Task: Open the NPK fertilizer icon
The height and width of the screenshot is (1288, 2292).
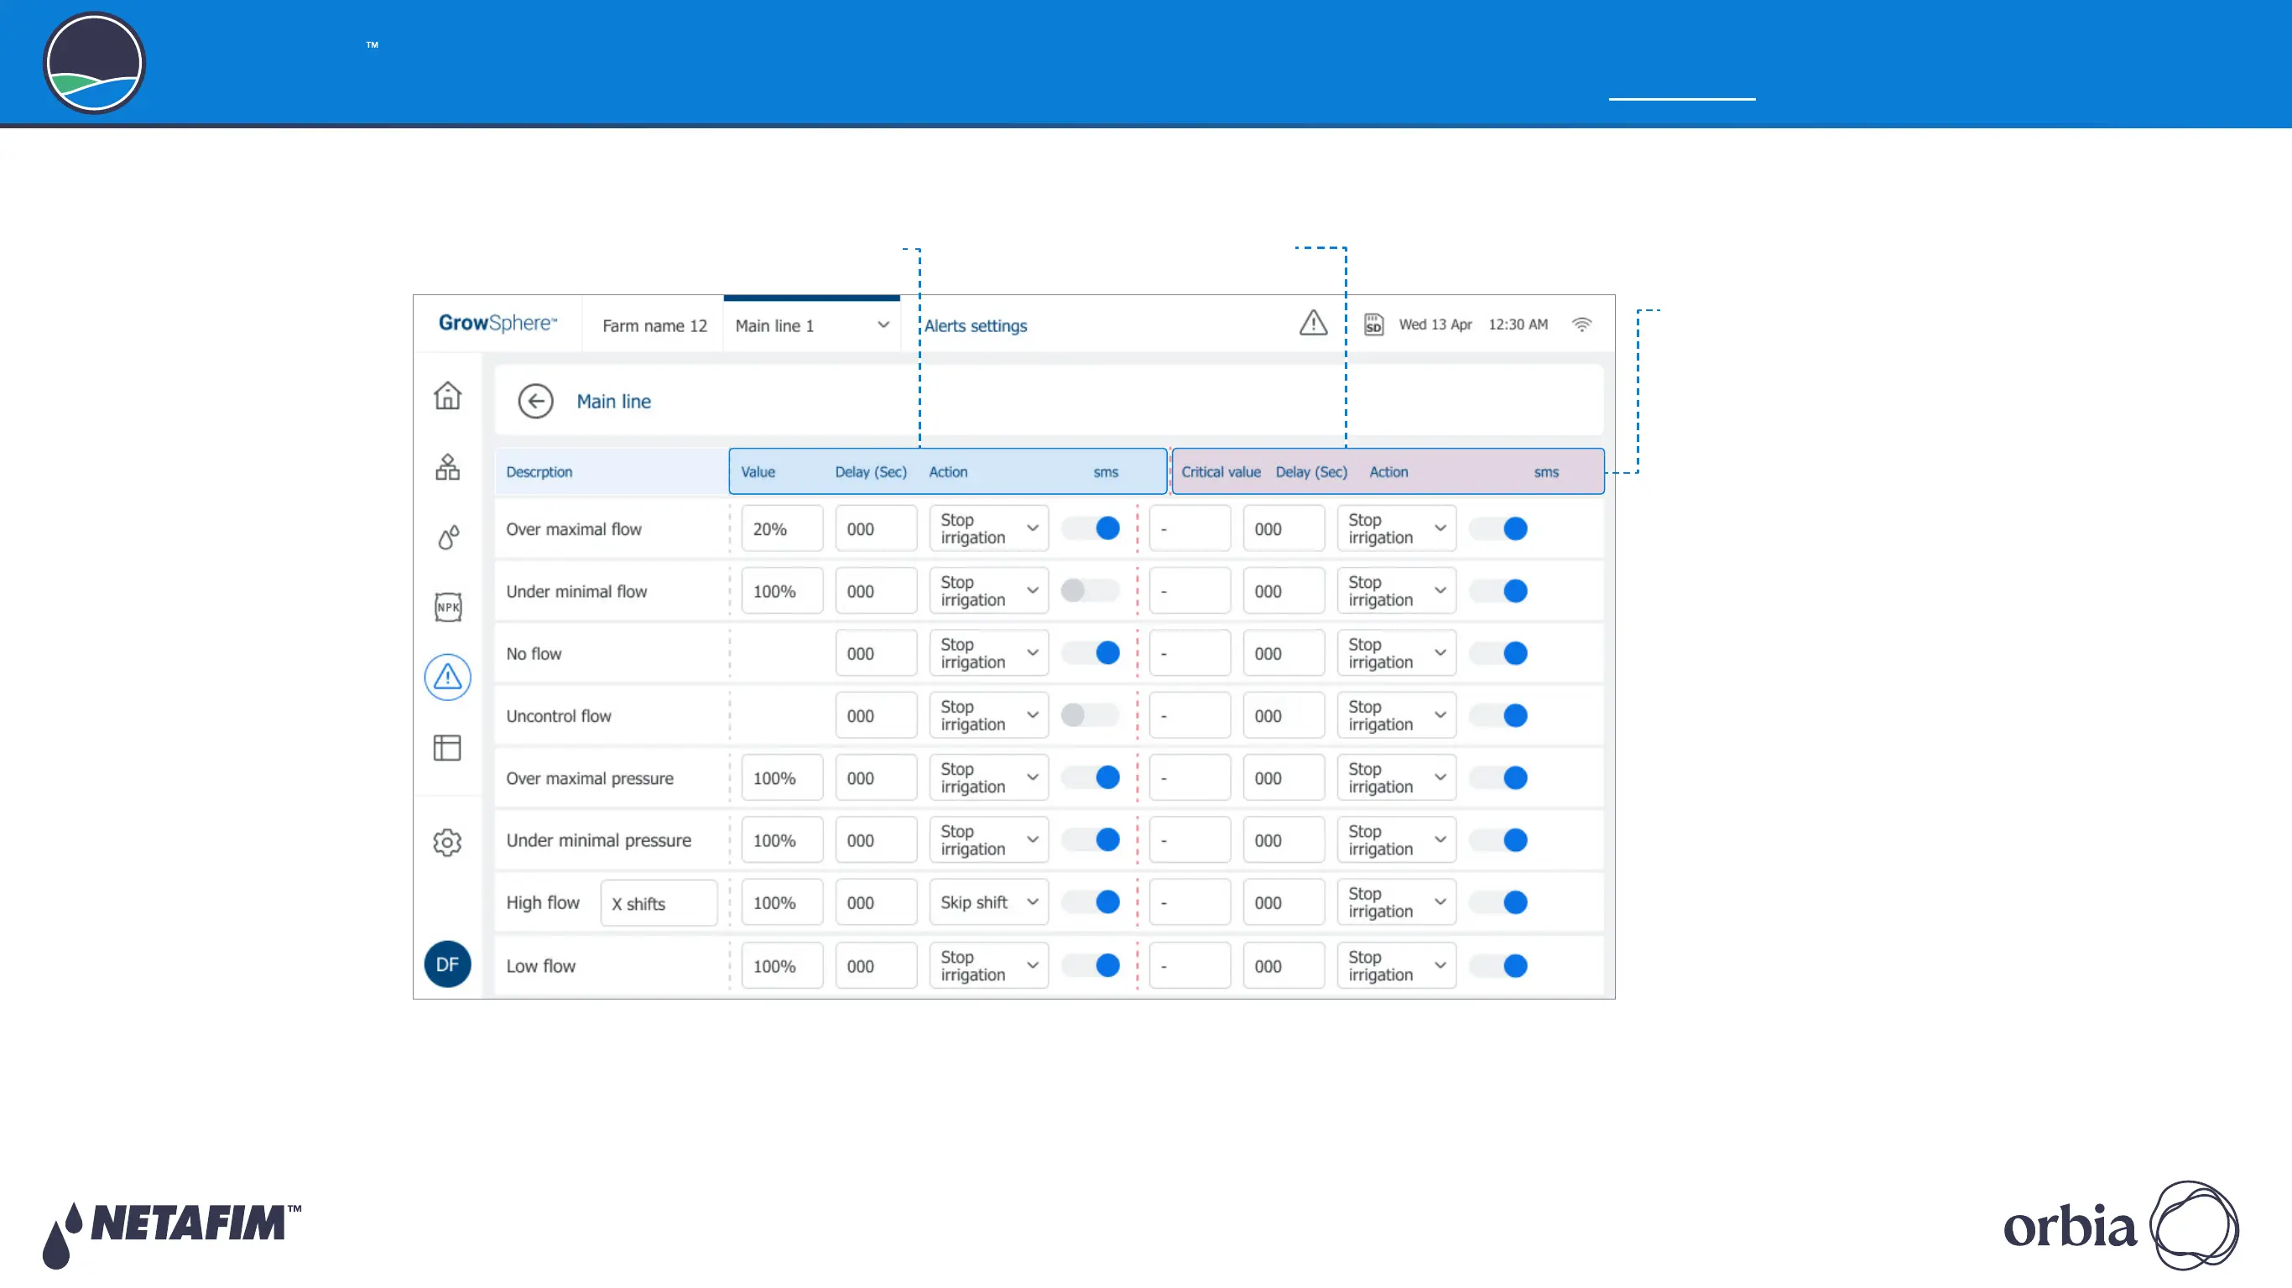Action: pos(449,608)
